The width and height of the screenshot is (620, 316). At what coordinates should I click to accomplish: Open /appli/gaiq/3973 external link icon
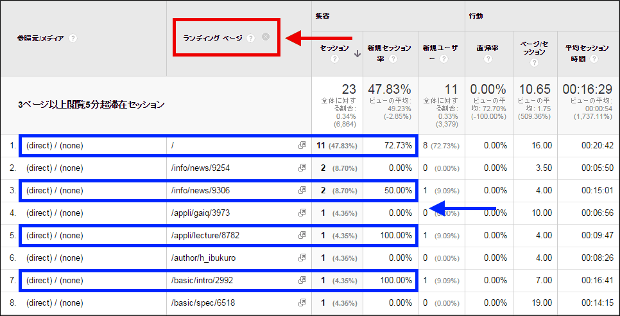click(302, 213)
